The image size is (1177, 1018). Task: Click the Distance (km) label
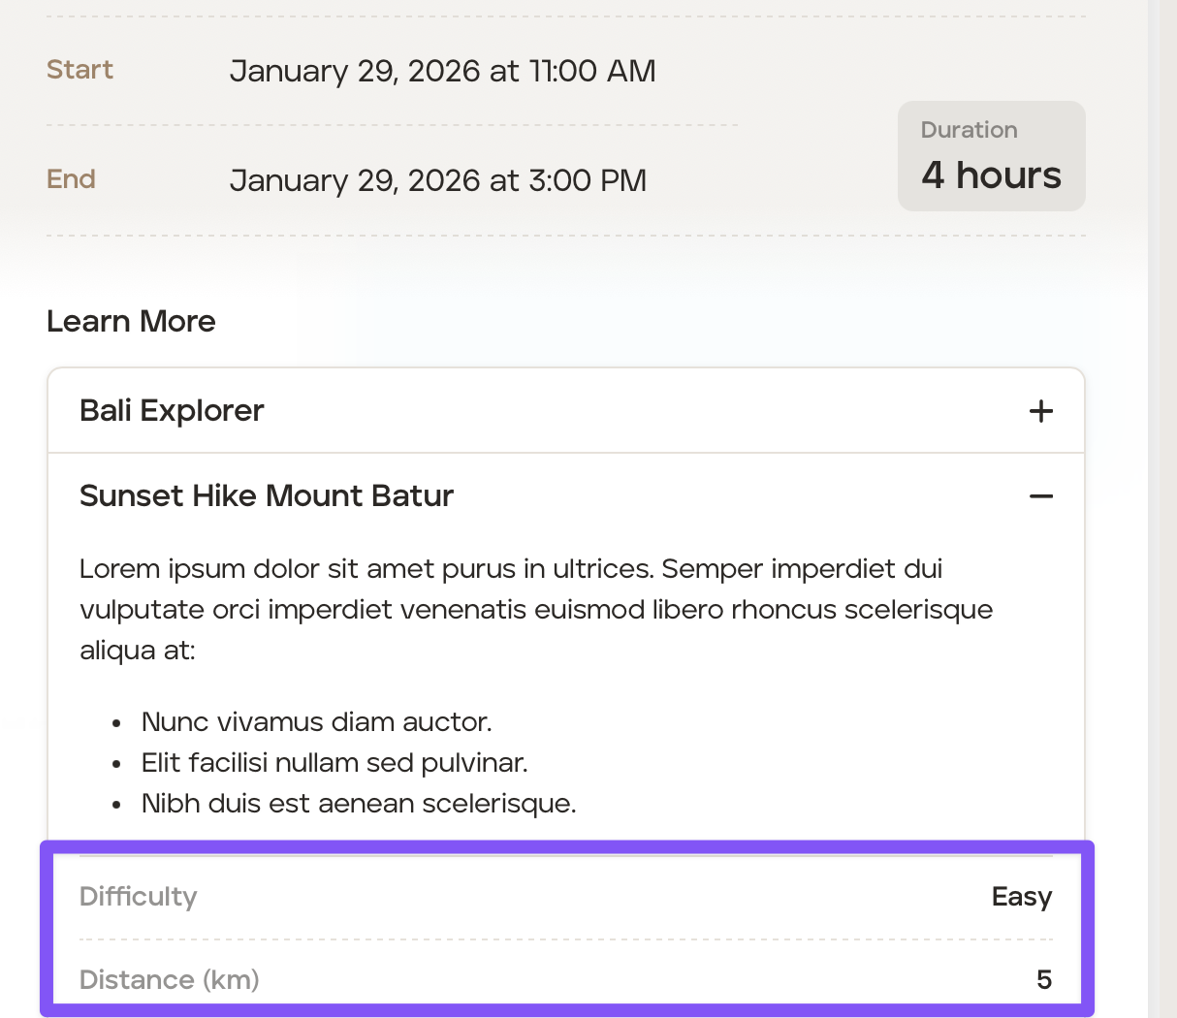pyautogui.click(x=169, y=980)
